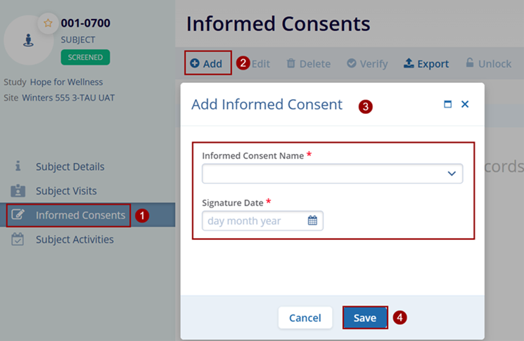Maximize the Add Informed Consent dialog
Screen dimensions: 524x341
[x=448, y=104]
